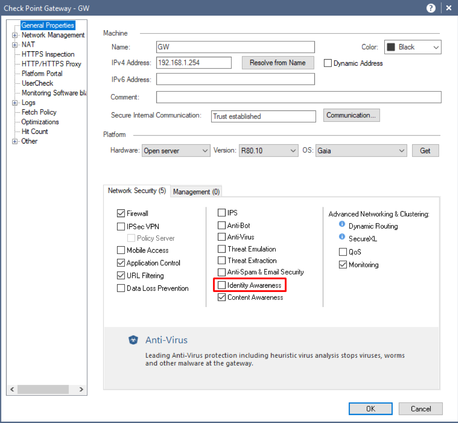The image size is (458, 423).
Task: Expand the Other tree node
Action: tap(15, 141)
